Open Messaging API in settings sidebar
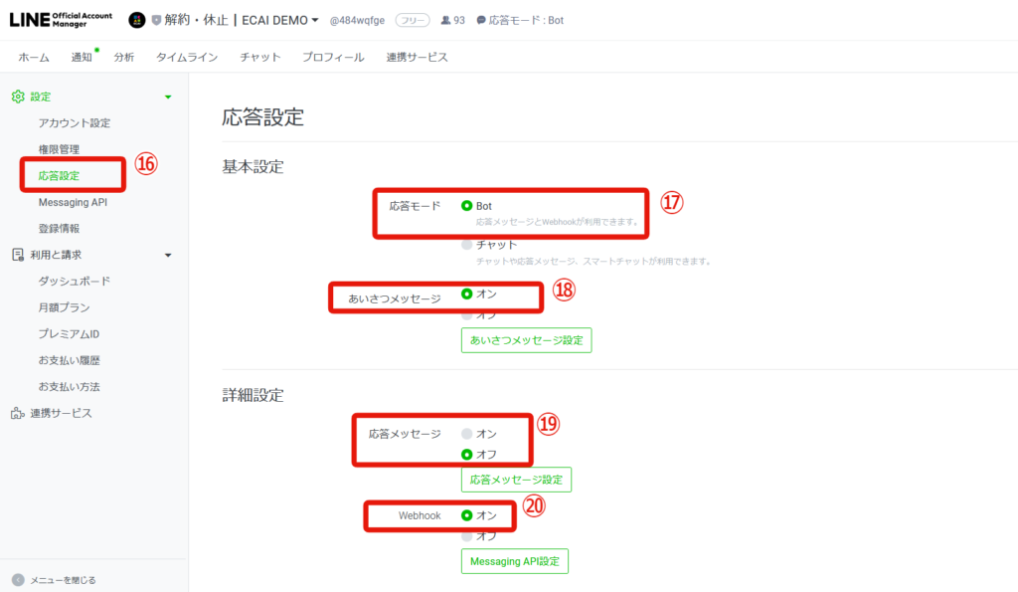The width and height of the screenshot is (1018, 592). click(x=73, y=202)
